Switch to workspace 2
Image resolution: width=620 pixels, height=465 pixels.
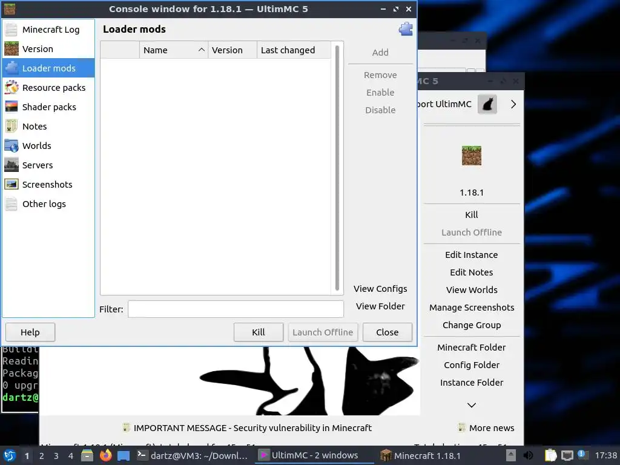pyautogui.click(x=42, y=456)
